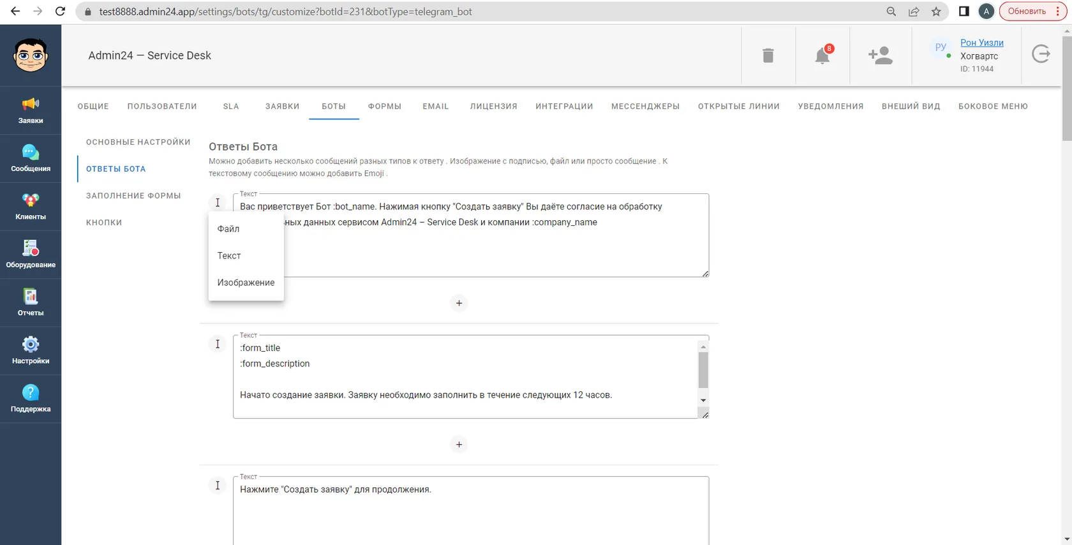
Task: Switch to the Формы settings tab
Action: coord(385,107)
